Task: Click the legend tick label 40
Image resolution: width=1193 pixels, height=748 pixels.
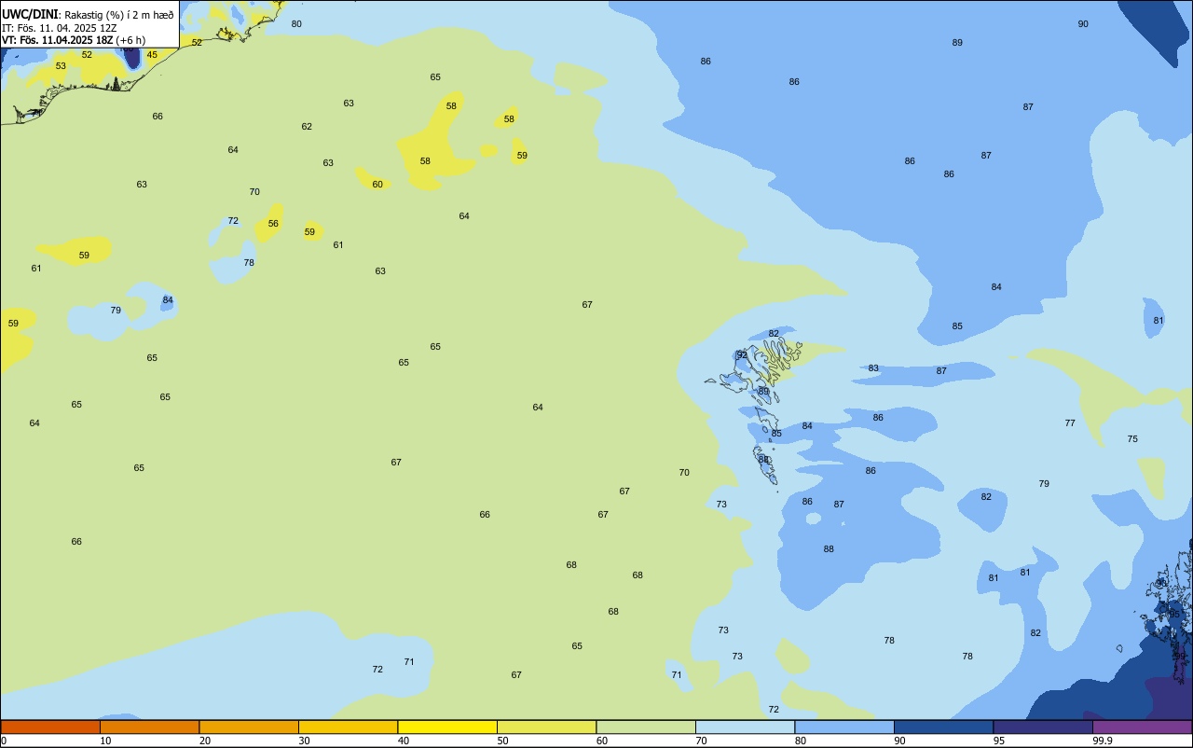Action: tap(404, 741)
